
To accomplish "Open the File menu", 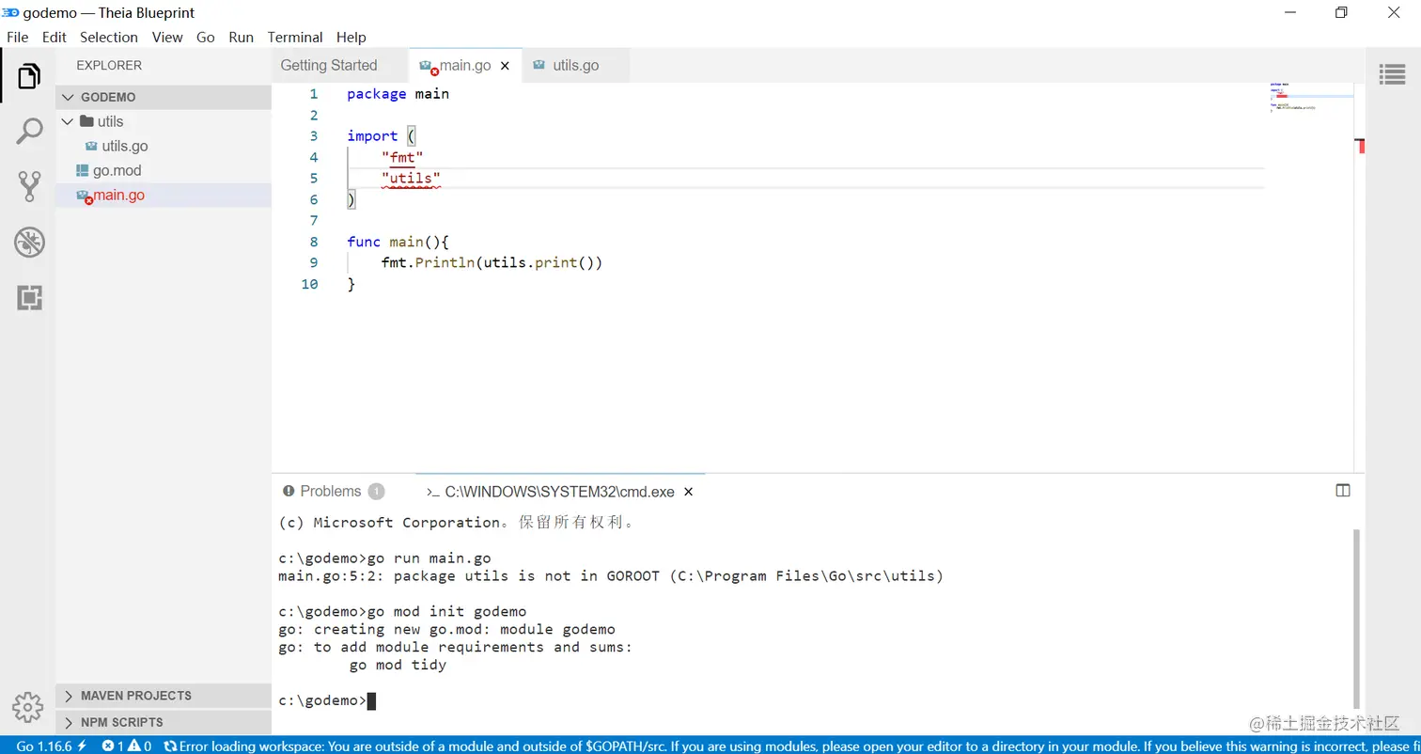I will pos(18,38).
